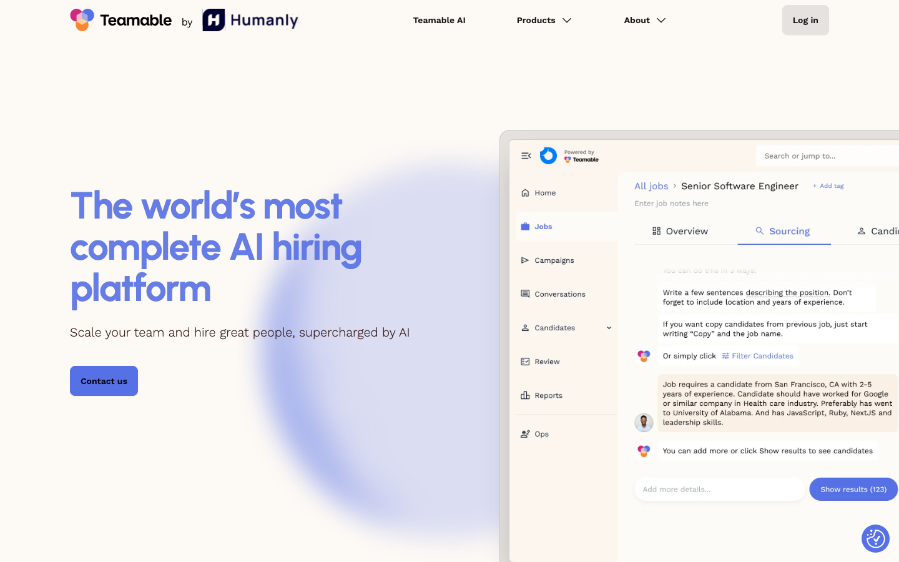Expand the Candidates chevron in sidebar
The image size is (899, 562).
click(x=609, y=328)
